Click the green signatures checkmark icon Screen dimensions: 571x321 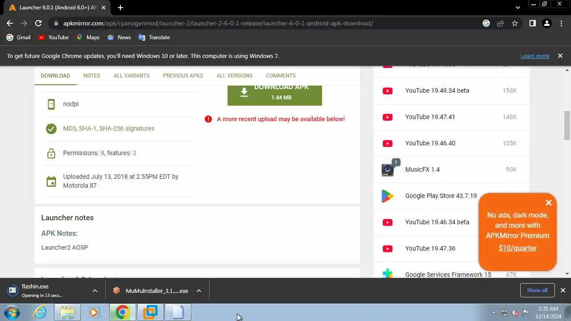(51, 128)
